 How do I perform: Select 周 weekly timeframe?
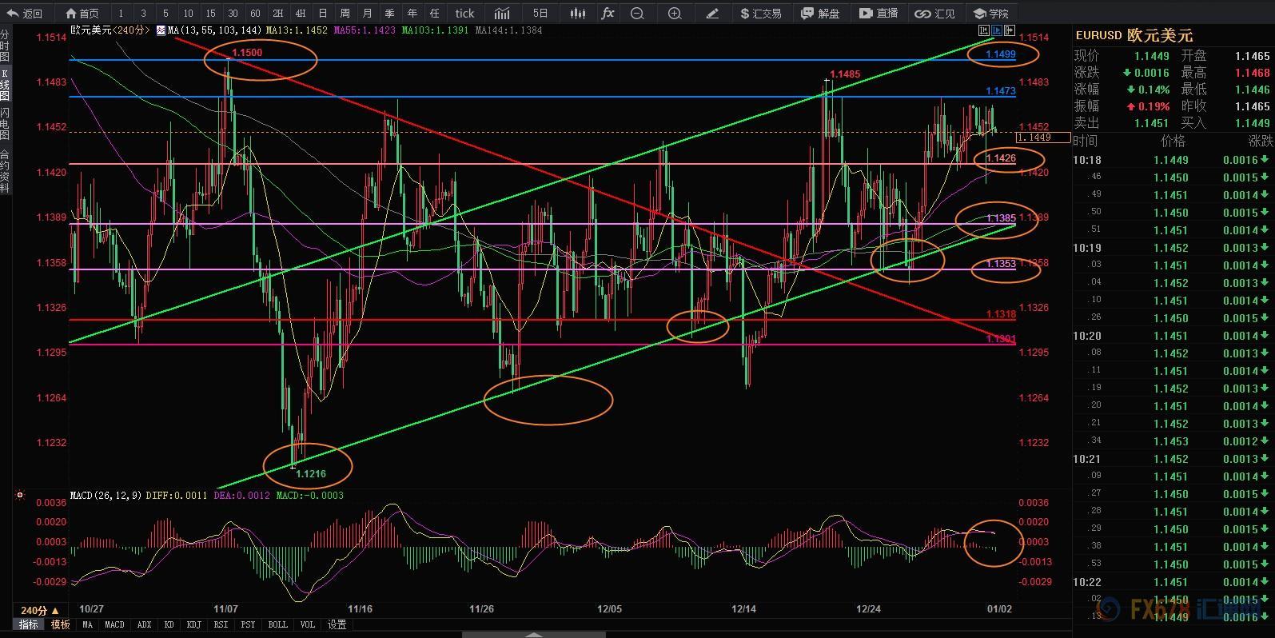345,13
